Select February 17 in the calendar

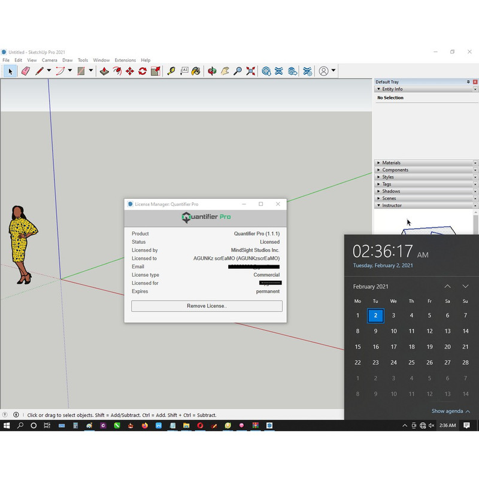[x=393, y=347]
